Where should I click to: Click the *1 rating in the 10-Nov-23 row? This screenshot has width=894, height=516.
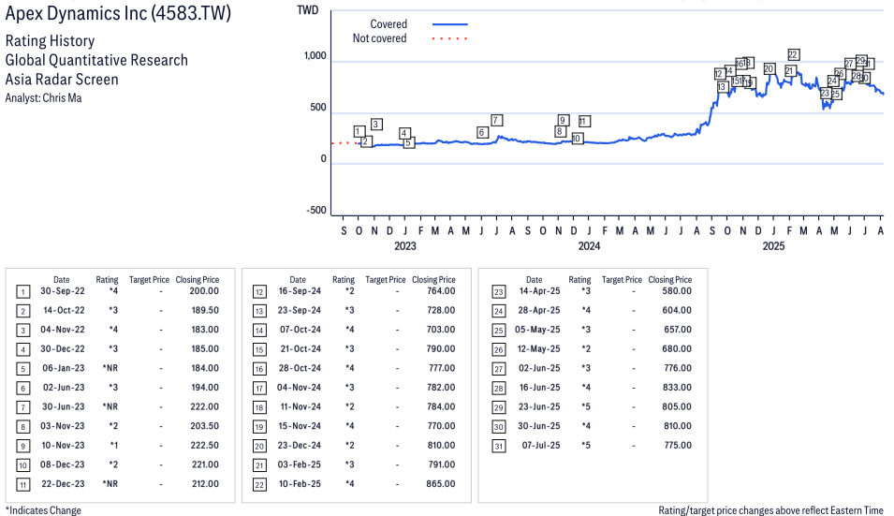coord(114,446)
